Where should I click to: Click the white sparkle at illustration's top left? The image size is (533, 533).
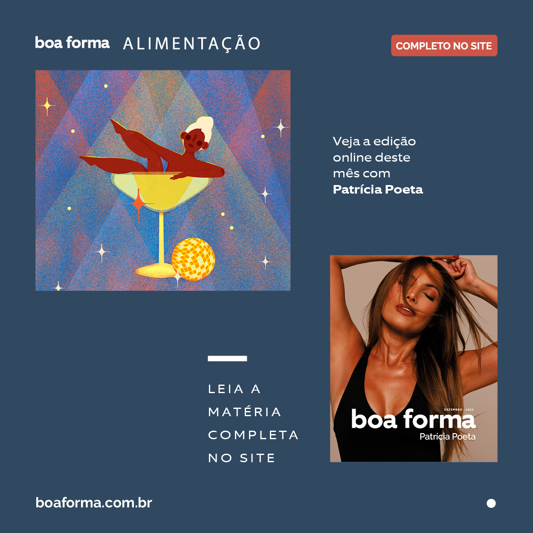pyautogui.click(x=47, y=106)
